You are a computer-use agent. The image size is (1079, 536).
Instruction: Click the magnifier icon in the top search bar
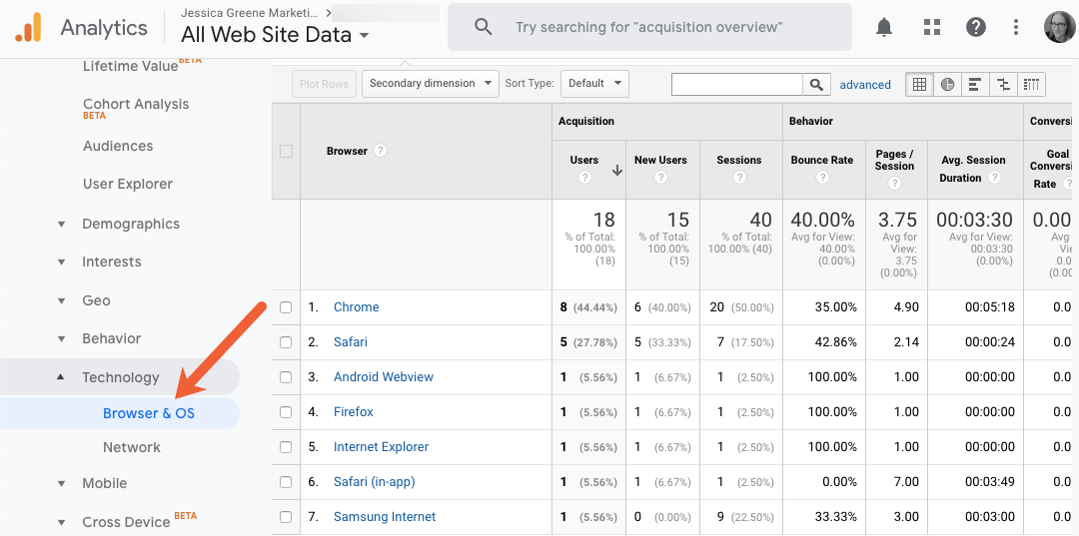pyautogui.click(x=484, y=27)
